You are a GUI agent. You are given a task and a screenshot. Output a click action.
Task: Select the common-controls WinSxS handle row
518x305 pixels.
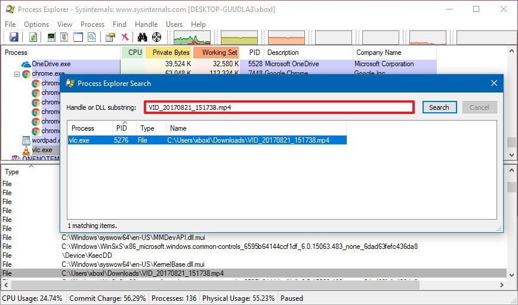[239, 247]
